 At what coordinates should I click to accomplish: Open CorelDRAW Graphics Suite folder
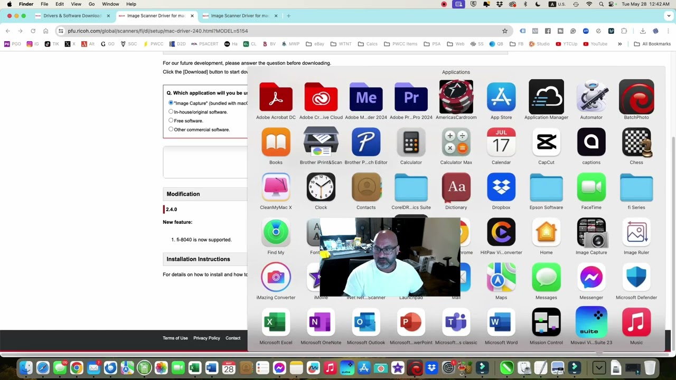click(x=411, y=187)
